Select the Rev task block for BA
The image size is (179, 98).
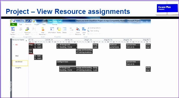click(x=58, y=46)
